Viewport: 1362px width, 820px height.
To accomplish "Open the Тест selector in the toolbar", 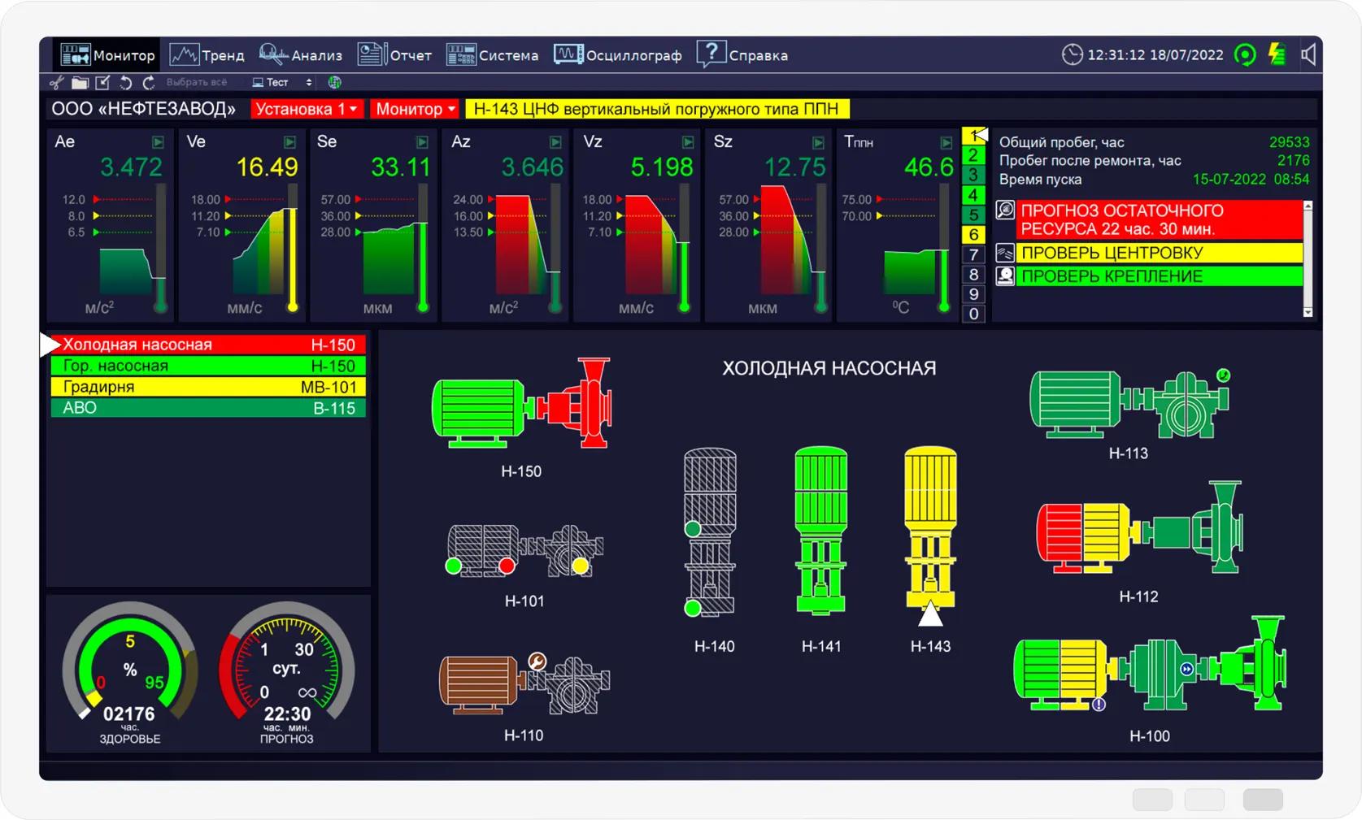I will [x=281, y=83].
